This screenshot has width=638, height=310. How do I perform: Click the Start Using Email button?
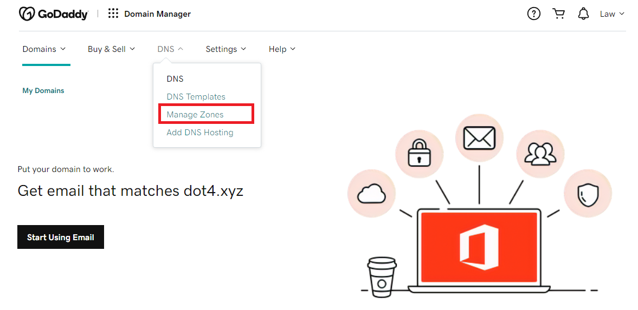pyautogui.click(x=61, y=237)
